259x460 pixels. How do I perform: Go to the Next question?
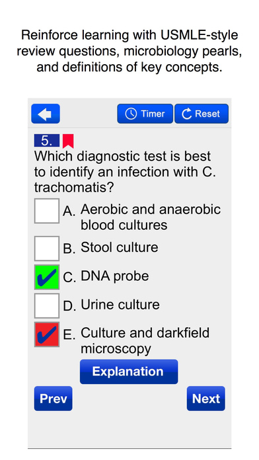[x=206, y=399]
